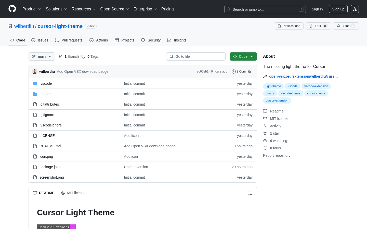Viewport: 367px width, 229px height.
Task: View the 1 star stargazers link
Action: 271,133
